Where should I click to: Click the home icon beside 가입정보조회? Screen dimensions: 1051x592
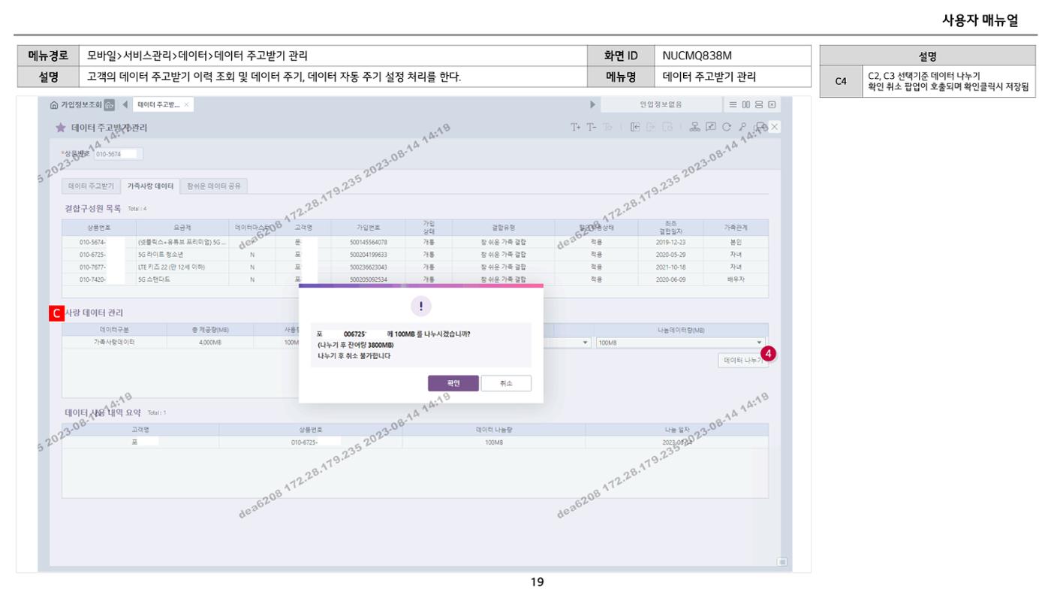click(54, 104)
